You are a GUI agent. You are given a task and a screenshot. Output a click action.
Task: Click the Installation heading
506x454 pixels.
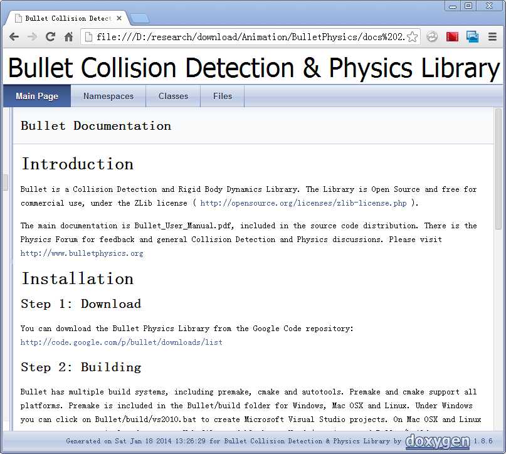pos(78,278)
